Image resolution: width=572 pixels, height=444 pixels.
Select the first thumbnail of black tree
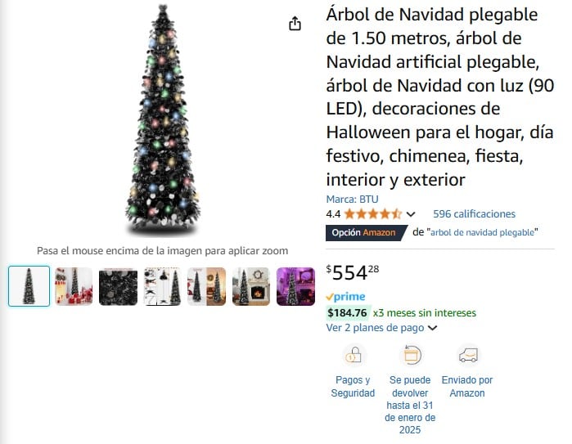point(29,286)
